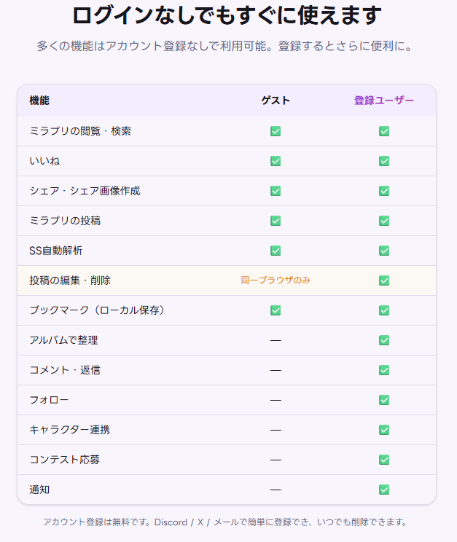Click registered user checkmark for ブックマーク(ローカル保存)
The height and width of the screenshot is (542, 457).
(x=384, y=310)
